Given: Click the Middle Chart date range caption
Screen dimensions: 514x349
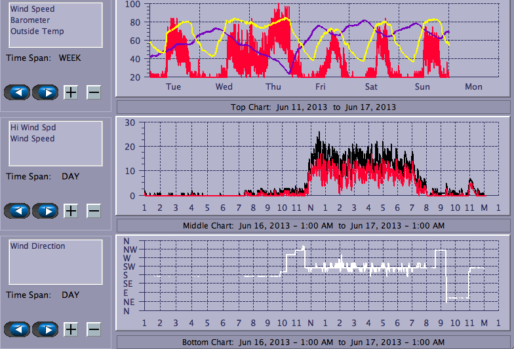Looking at the screenshot, I should coord(313,226).
